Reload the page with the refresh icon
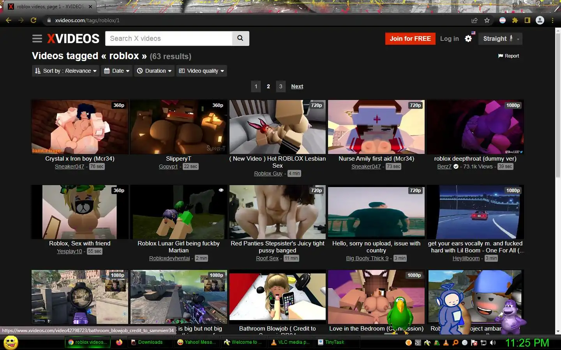Viewport: 561px width, 350px height. [x=34, y=20]
